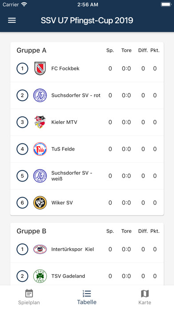
Task: Tap rank badge 2 in Gruppe A
Action: tap(22, 95)
